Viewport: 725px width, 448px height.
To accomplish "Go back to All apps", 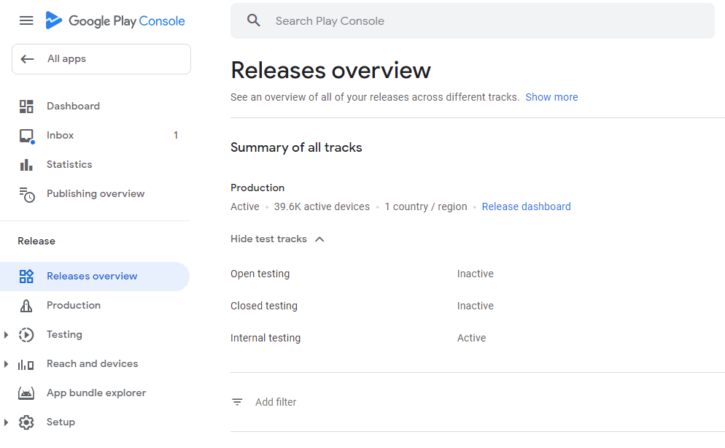I will pos(101,59).
